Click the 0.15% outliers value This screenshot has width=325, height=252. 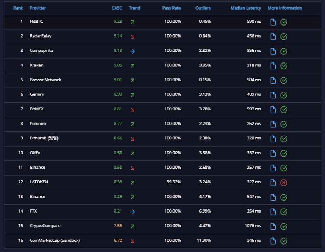[x=205, y=80]
